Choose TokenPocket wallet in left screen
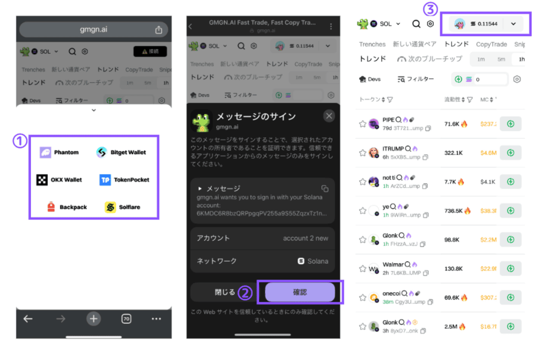Screen dimensions: 536x341 pos(124,180)
